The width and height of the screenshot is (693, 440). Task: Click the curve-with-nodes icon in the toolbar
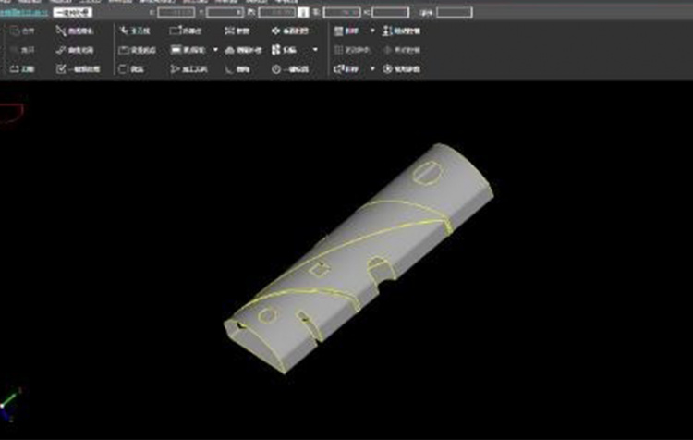(x=61, y=31)
